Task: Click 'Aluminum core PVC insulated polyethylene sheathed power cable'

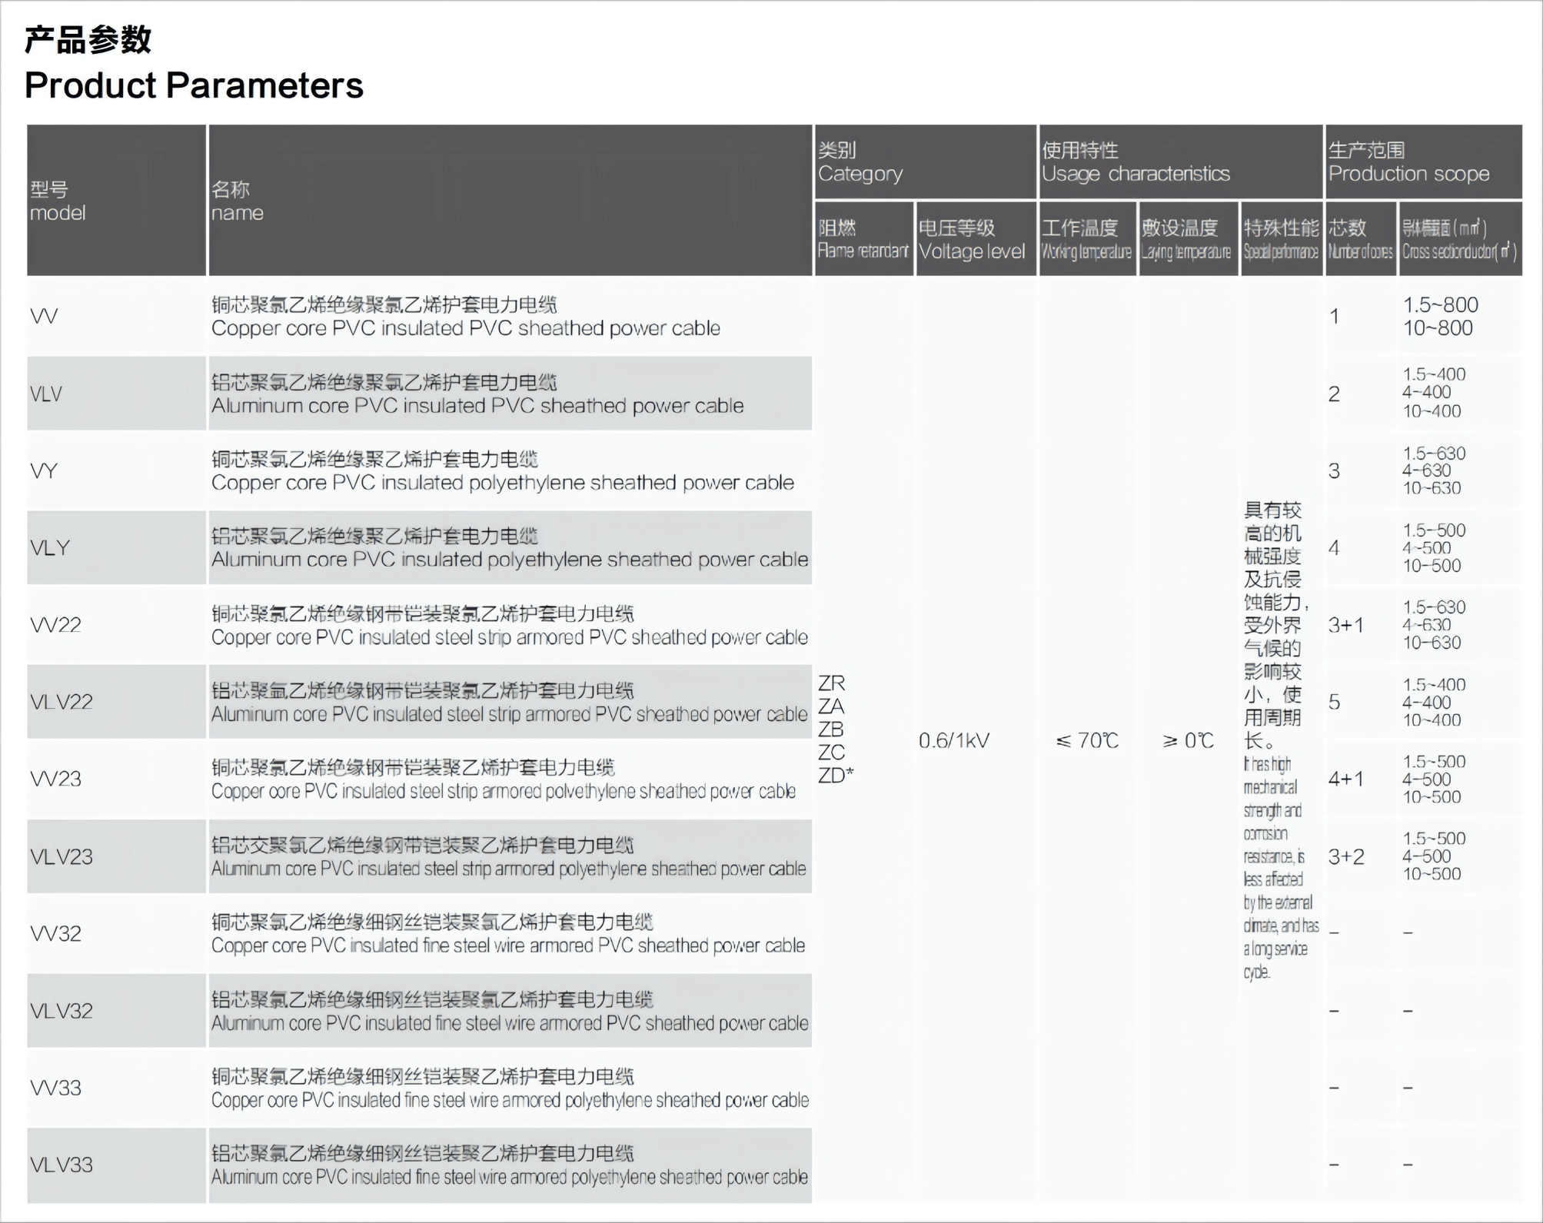Action: pos(510,560)
